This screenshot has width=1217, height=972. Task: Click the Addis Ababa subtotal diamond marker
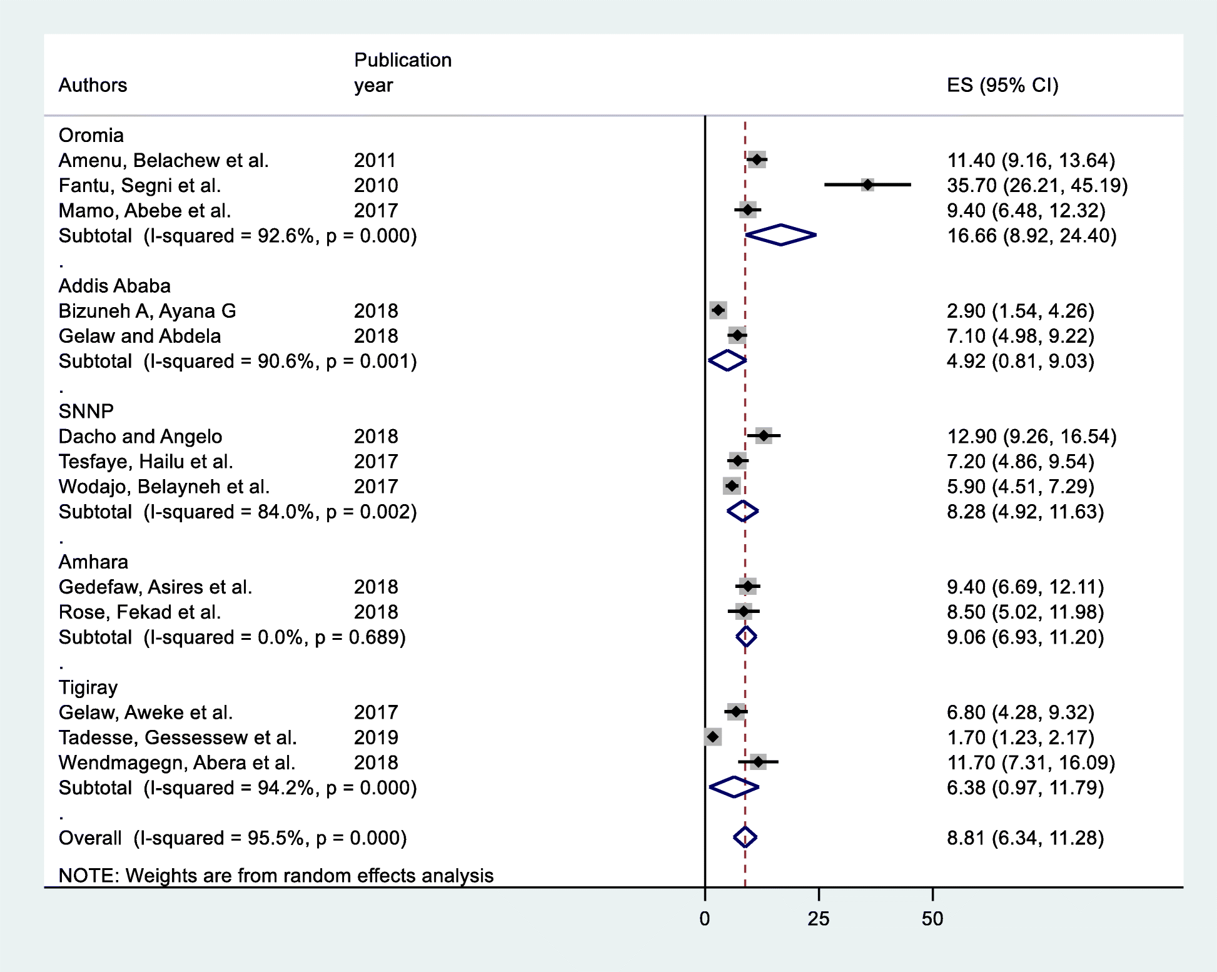[727, 360]
